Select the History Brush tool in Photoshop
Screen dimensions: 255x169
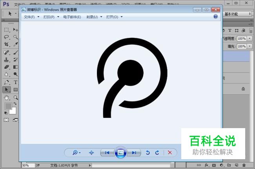pyautogui.click(x=15, y=60)
